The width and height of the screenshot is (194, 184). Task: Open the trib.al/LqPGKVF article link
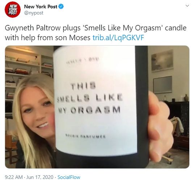(x=118, y=38)
